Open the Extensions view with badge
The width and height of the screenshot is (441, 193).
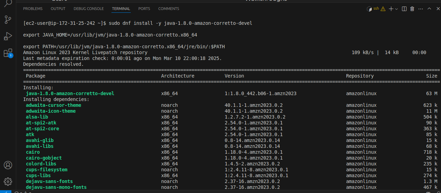[x=8, y=53]
